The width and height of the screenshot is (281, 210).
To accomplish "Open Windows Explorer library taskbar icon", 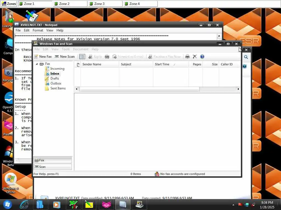I will (x=40, y=205).
